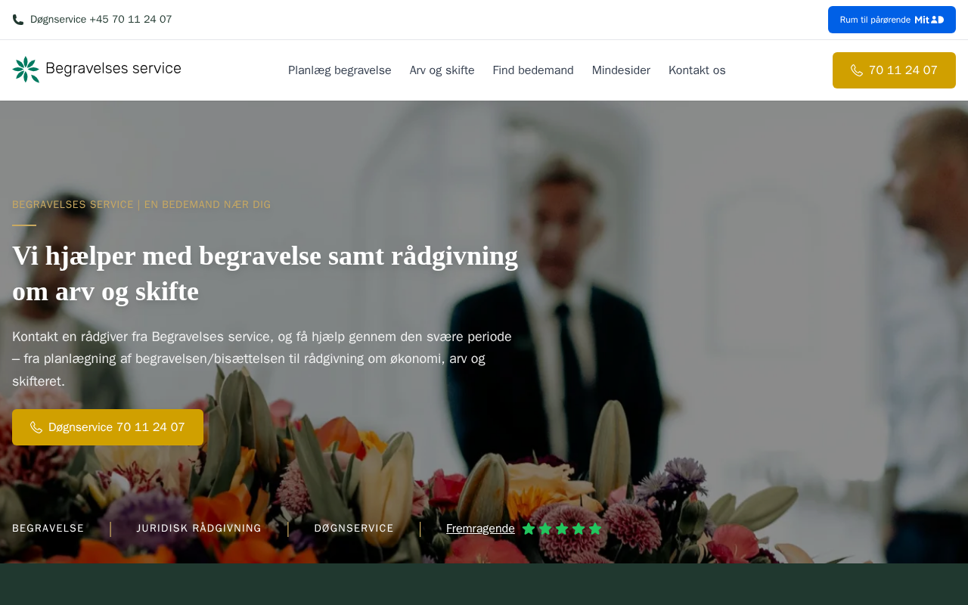Open the Planlæg begravelse menu
Screen dimensions: 968x605
coord(340,70)
